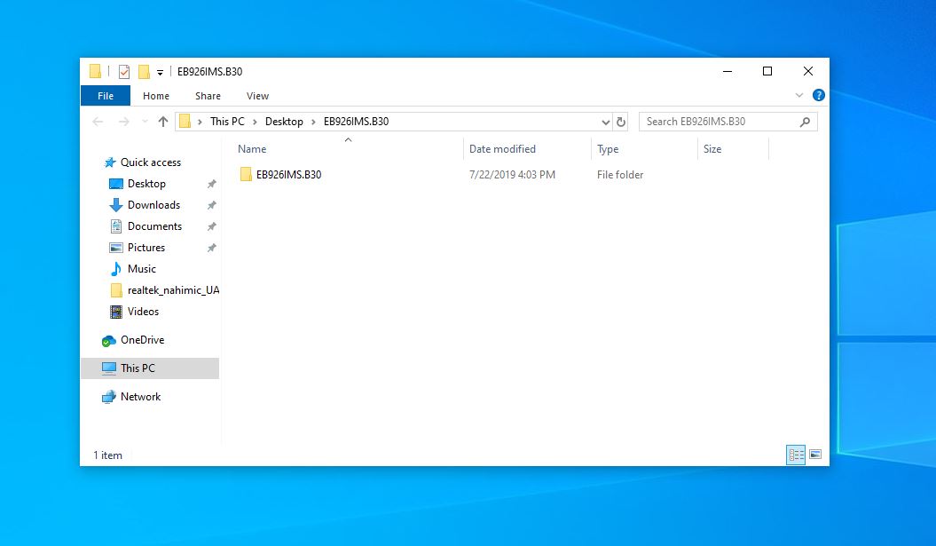Screen dimensions: 936x546
Task: Sort by the Date modified column header
Action: [502, 149]
